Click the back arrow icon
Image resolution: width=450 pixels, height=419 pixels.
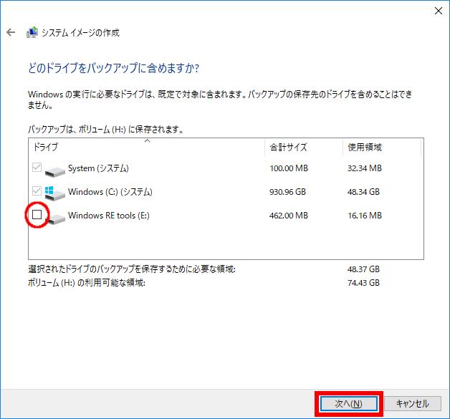coord(11,32)
